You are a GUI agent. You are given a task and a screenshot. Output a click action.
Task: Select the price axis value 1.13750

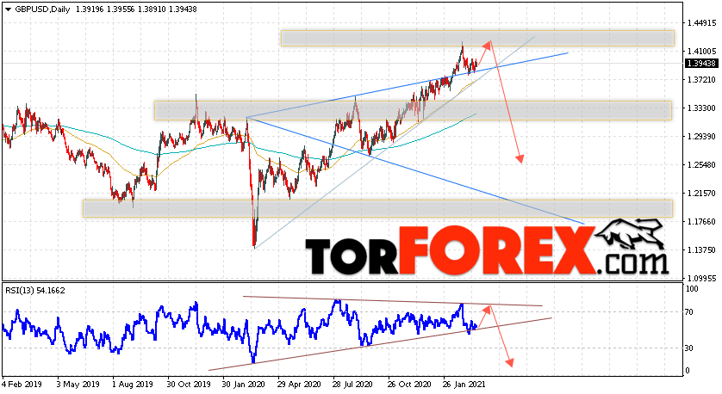pyautogui.click(x=701, y=250)
